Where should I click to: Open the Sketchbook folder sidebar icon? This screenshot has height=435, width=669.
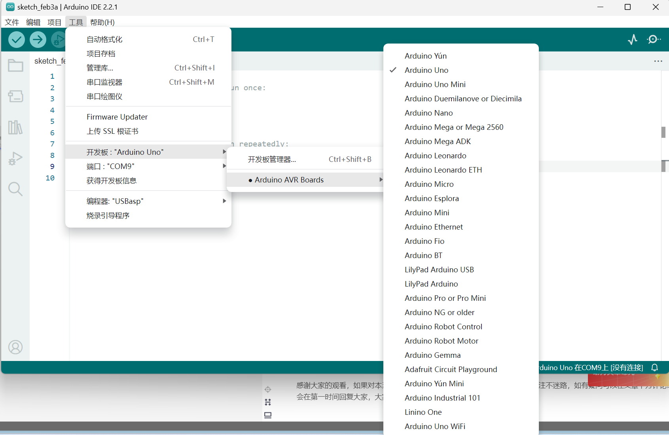click(15, 65)
